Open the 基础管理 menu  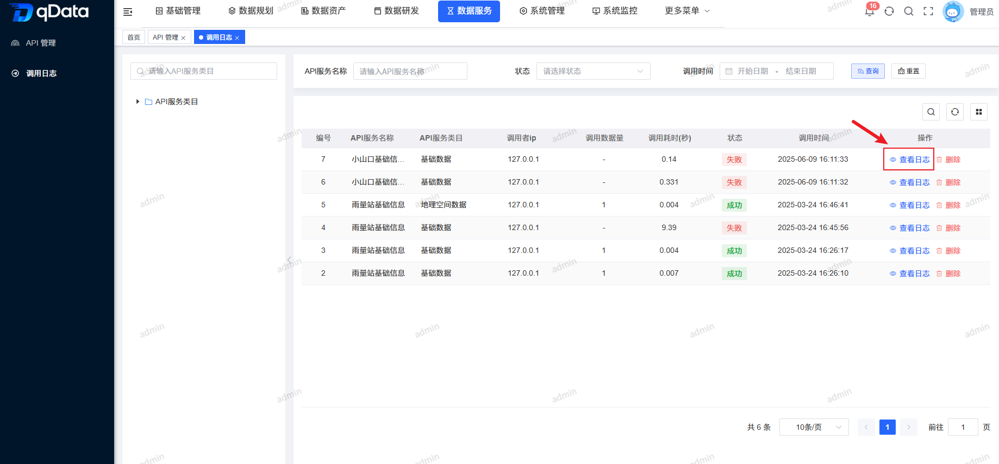178,11
